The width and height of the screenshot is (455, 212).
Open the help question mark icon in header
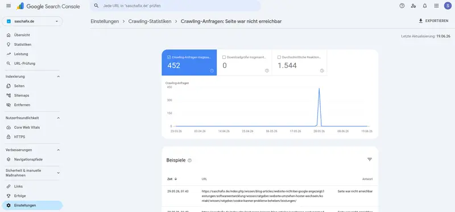(x=402, y=6)
